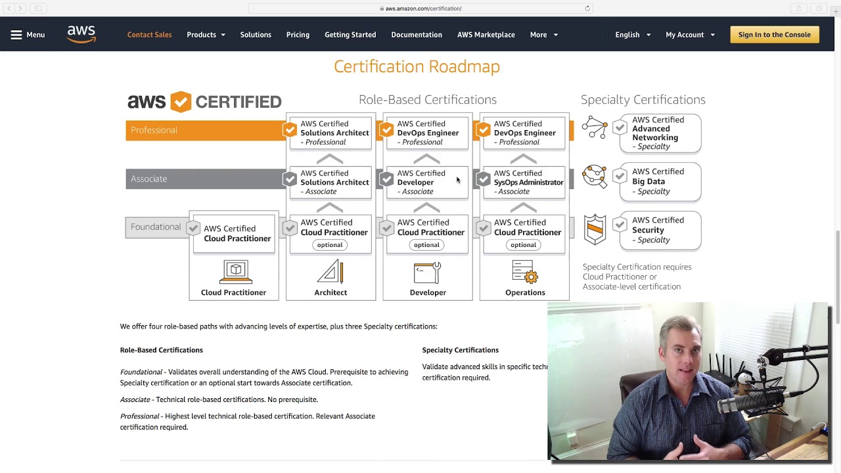Click the Cloud Practitioner cube icon

pyautogui.click(x=236, y=271)
